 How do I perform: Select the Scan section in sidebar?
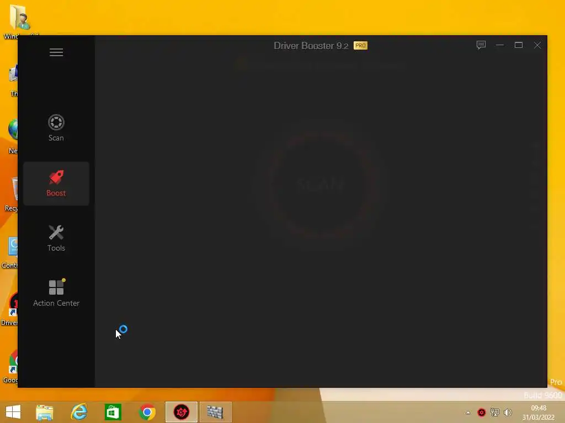56,128
